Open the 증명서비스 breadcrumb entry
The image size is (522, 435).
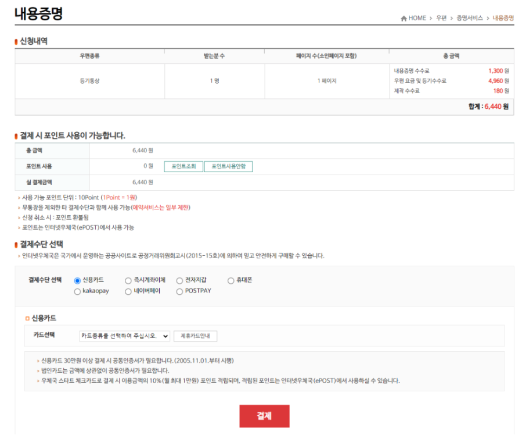470,18
